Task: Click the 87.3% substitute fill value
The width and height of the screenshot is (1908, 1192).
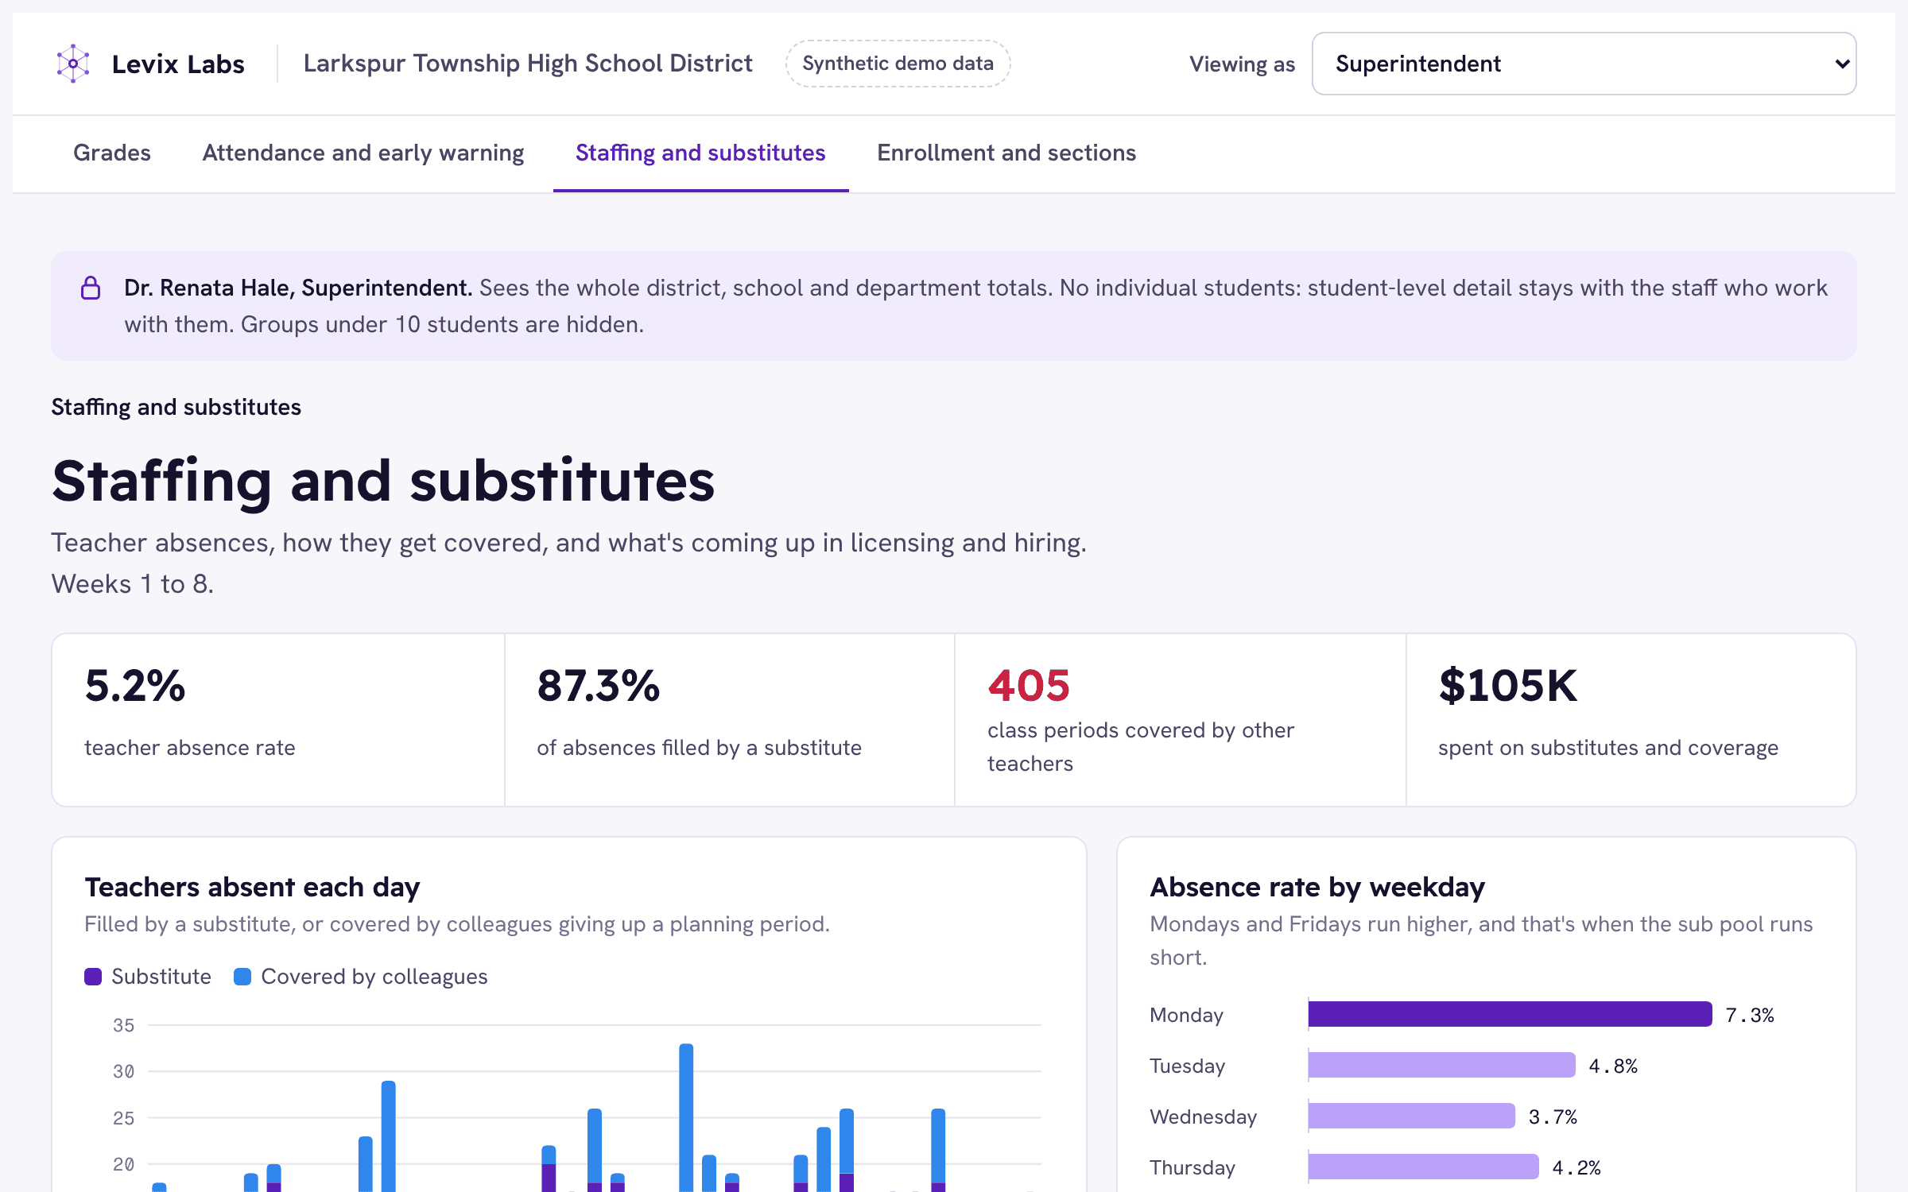Action: tap(598, 685)
